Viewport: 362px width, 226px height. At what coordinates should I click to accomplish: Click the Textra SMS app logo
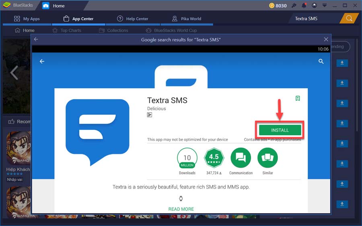coord(97,133)
